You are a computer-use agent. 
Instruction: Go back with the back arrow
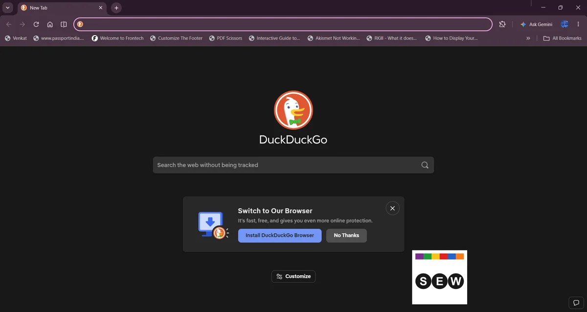pos(9,24)
